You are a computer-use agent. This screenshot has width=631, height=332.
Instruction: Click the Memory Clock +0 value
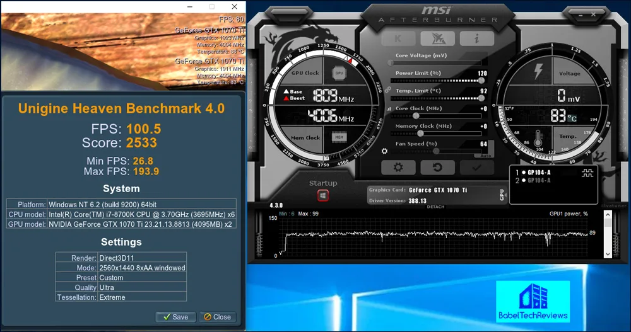tap(483, 126)
